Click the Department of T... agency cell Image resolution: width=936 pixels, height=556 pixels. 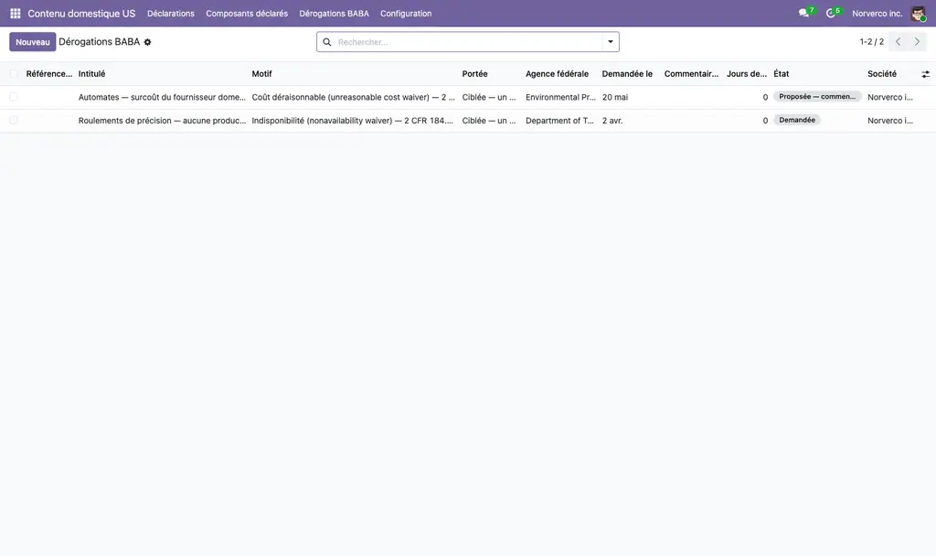(x=559, y=121)
